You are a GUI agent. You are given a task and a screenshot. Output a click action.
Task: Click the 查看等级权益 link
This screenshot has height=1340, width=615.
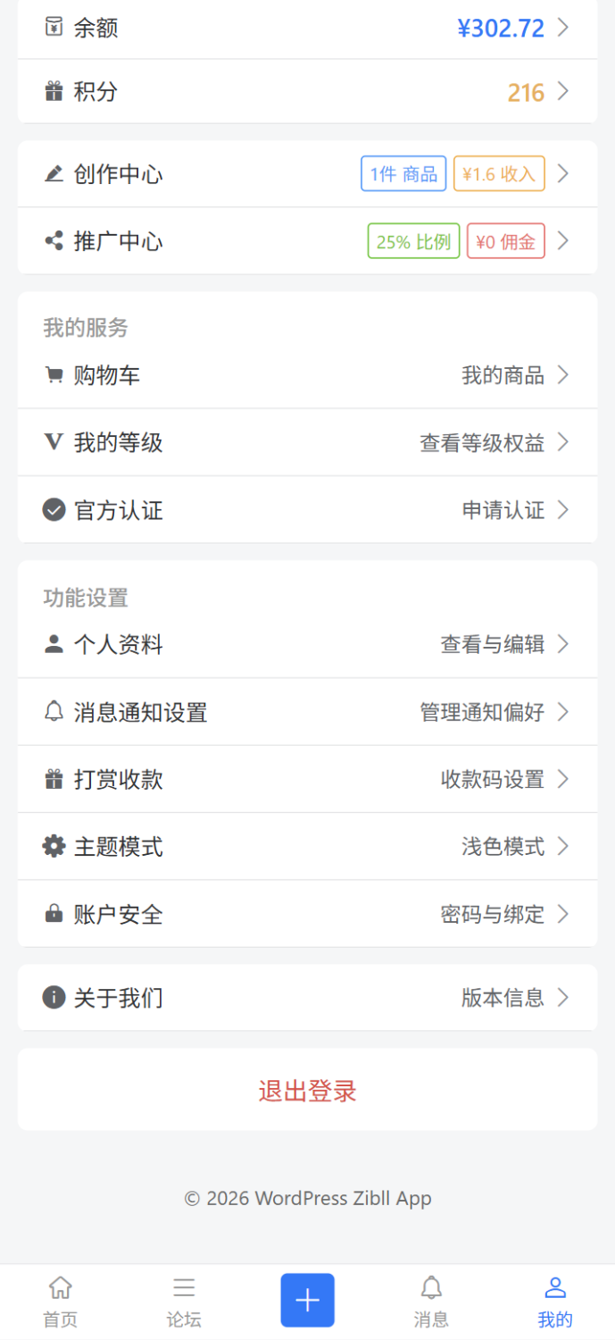pos(482,442)
